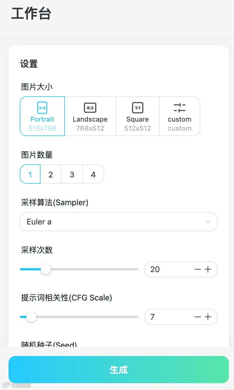Decrease CFG Scale with minus icon
Image resolution: width=234 pixels, height=390 pixels.
click(198, 317)
